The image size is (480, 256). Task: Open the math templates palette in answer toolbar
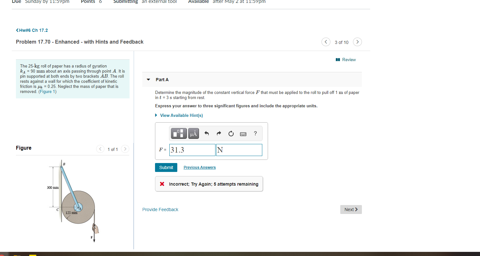click(179, 133)
